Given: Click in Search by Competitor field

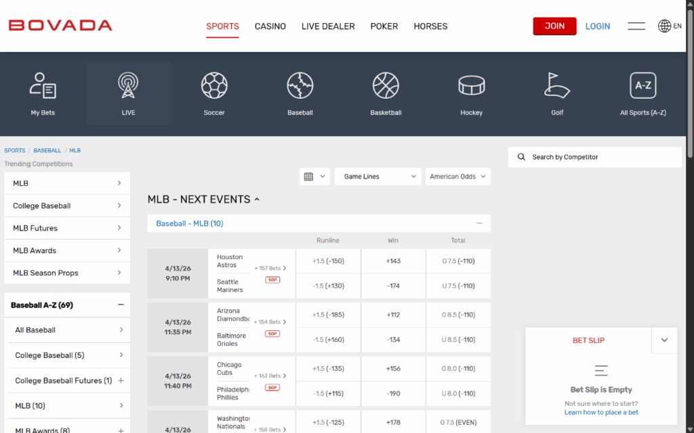Looking at the screenshot, I should (595, 157).
